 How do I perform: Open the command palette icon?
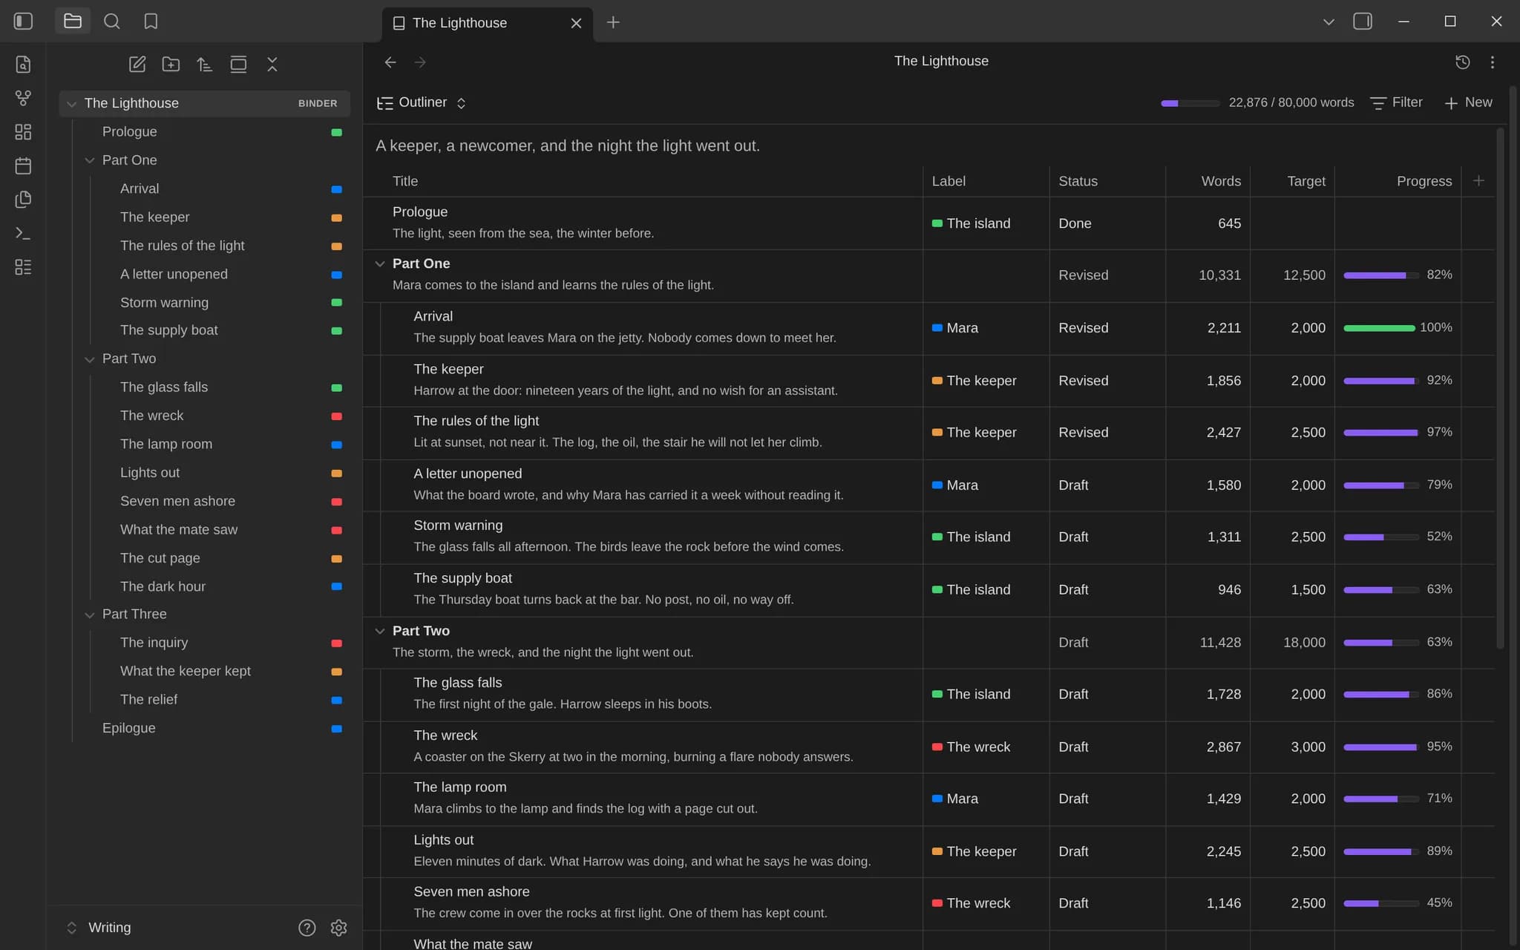pos(23,233)
